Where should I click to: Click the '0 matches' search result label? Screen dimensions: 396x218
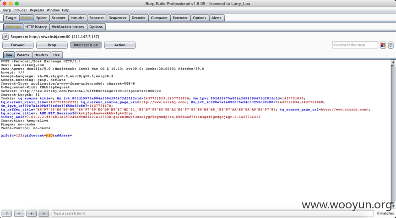click(x=385, y=213)
